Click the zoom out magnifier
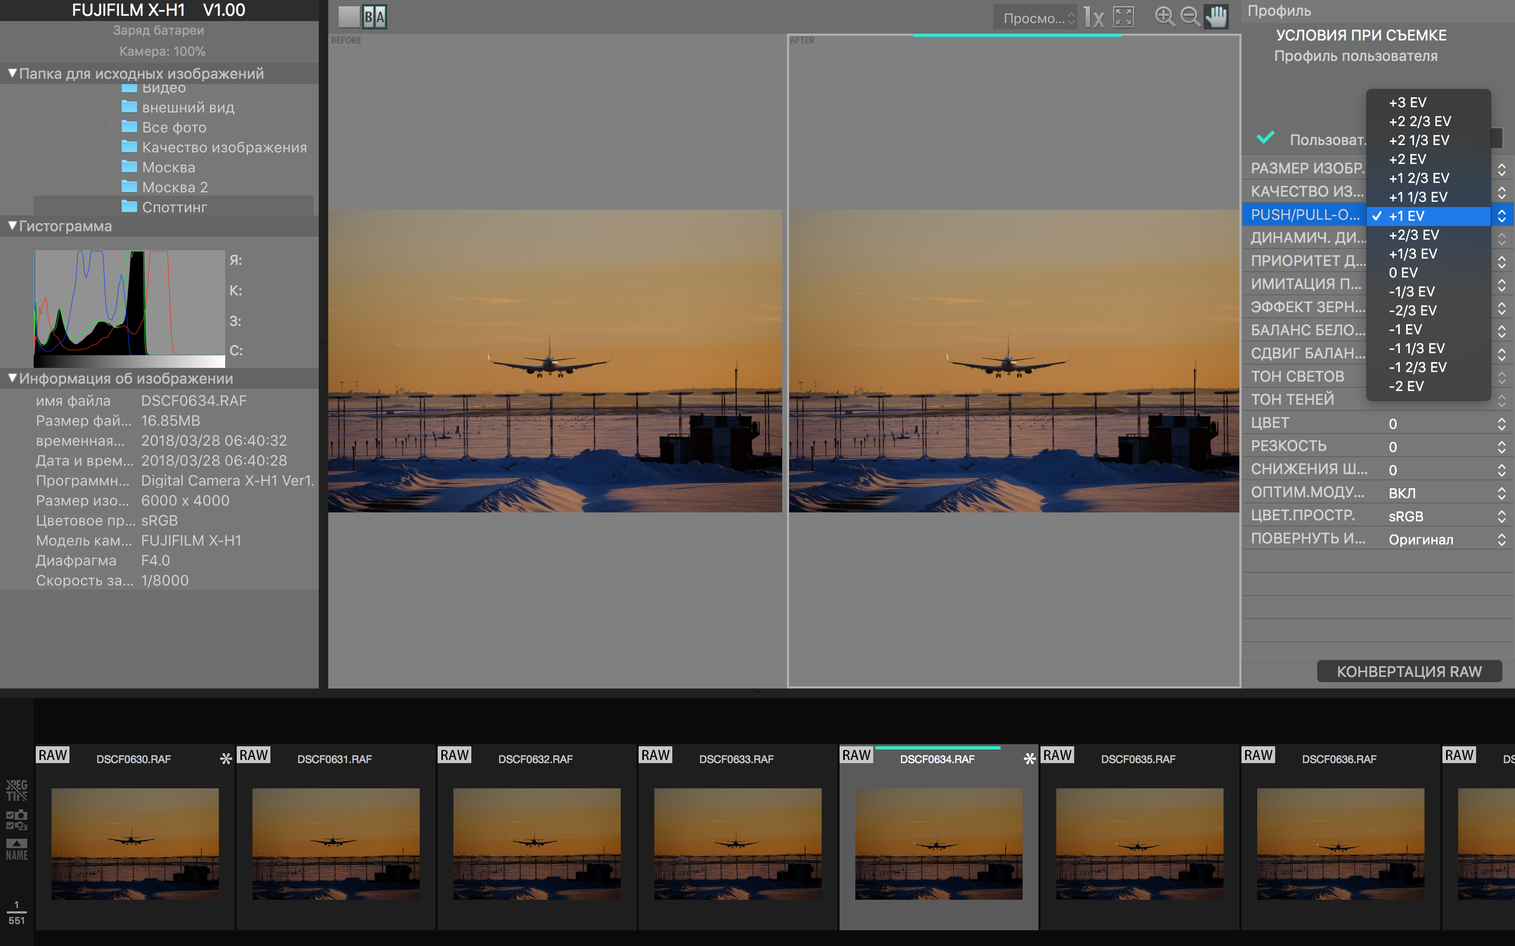Image resolution: width=1515 pixels, height=946 pixels. coord(1189,17)
